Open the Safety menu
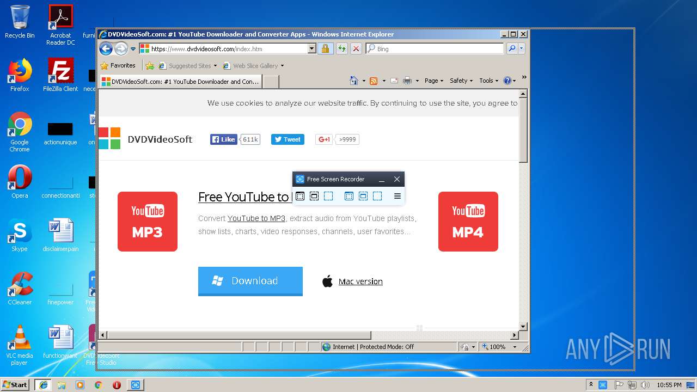 [461, 81]
